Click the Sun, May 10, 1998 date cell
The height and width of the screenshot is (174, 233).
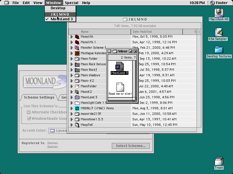155,125
